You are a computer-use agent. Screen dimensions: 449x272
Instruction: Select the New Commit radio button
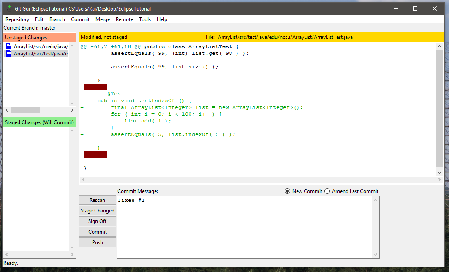pos(288,191)
